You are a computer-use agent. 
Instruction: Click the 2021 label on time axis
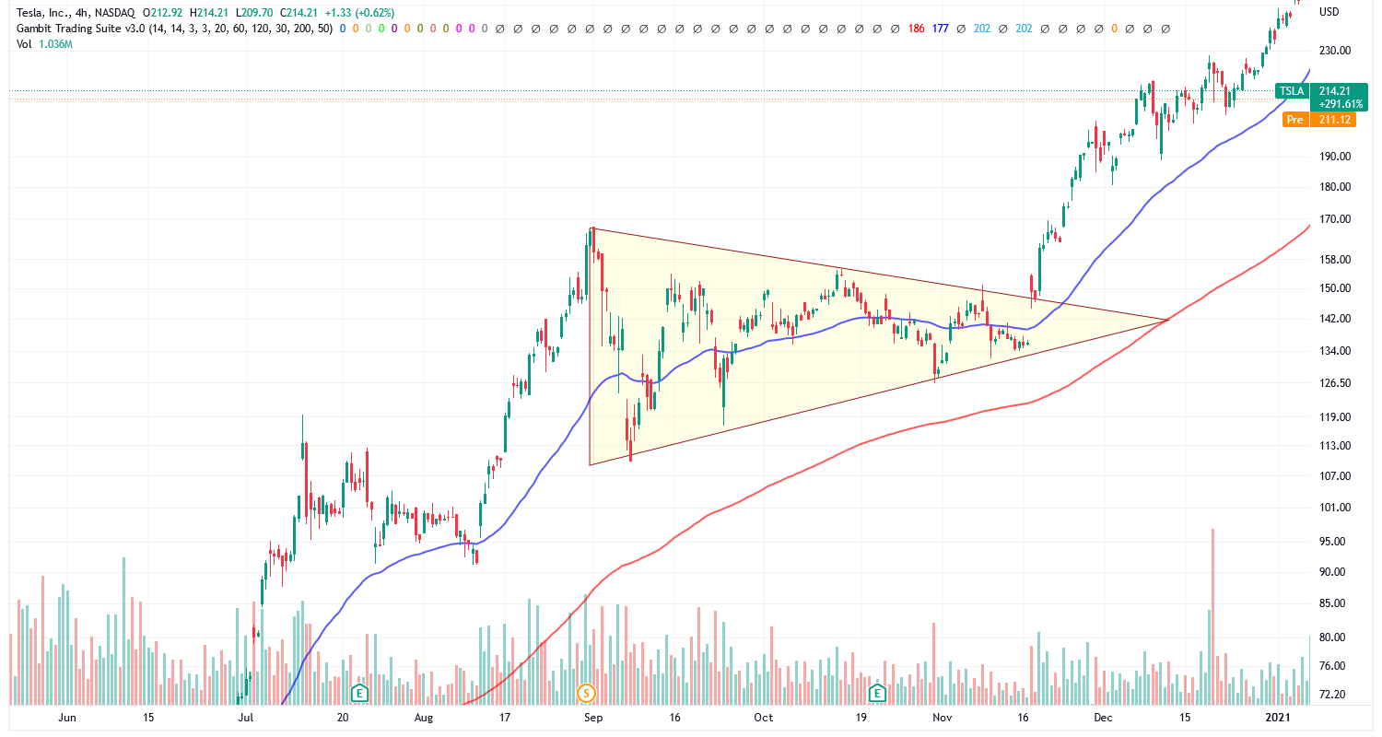[x=1277, y=717]
